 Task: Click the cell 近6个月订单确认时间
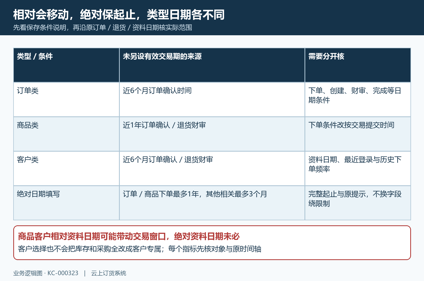(x=212, y=99)
